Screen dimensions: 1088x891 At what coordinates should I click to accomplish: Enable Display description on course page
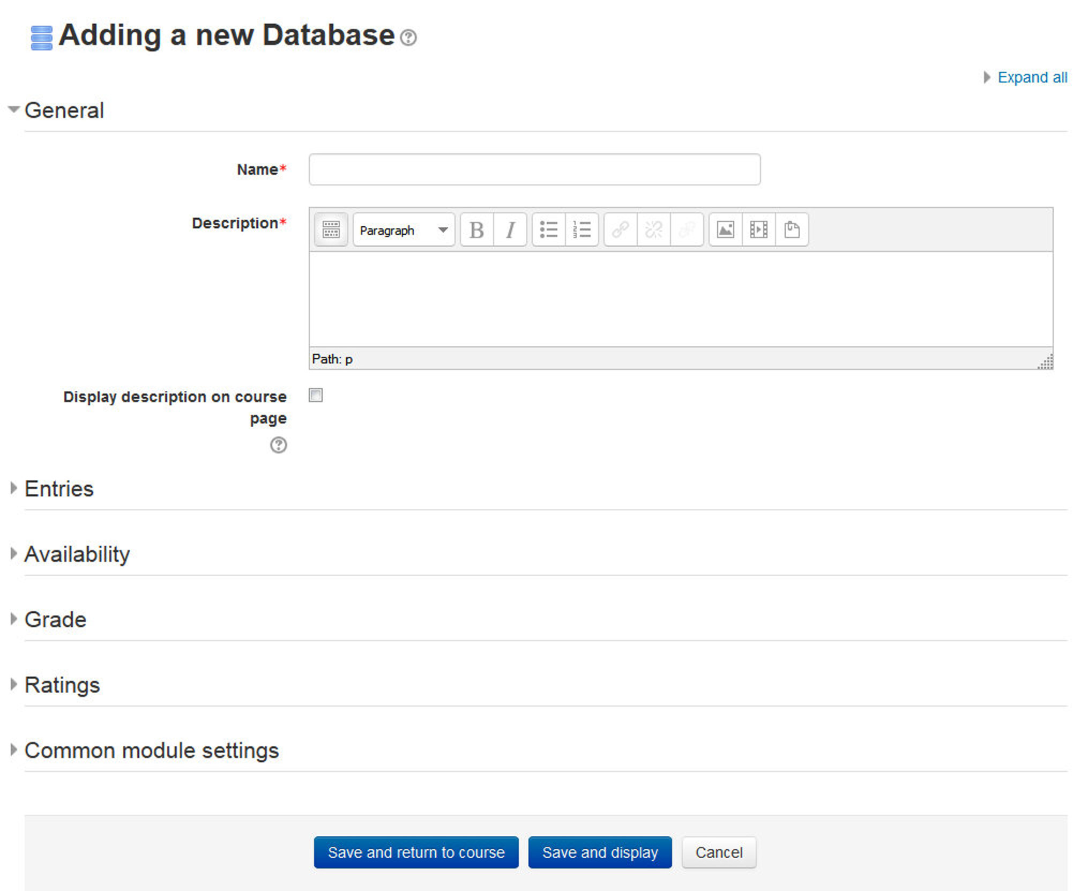click(x=316, y=396)
